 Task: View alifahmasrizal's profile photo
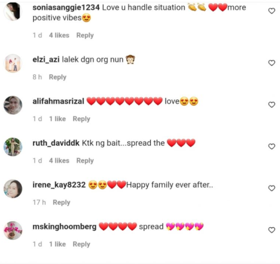click(x=13, y=105)
